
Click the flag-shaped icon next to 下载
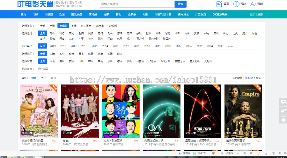tap(251, 153)
